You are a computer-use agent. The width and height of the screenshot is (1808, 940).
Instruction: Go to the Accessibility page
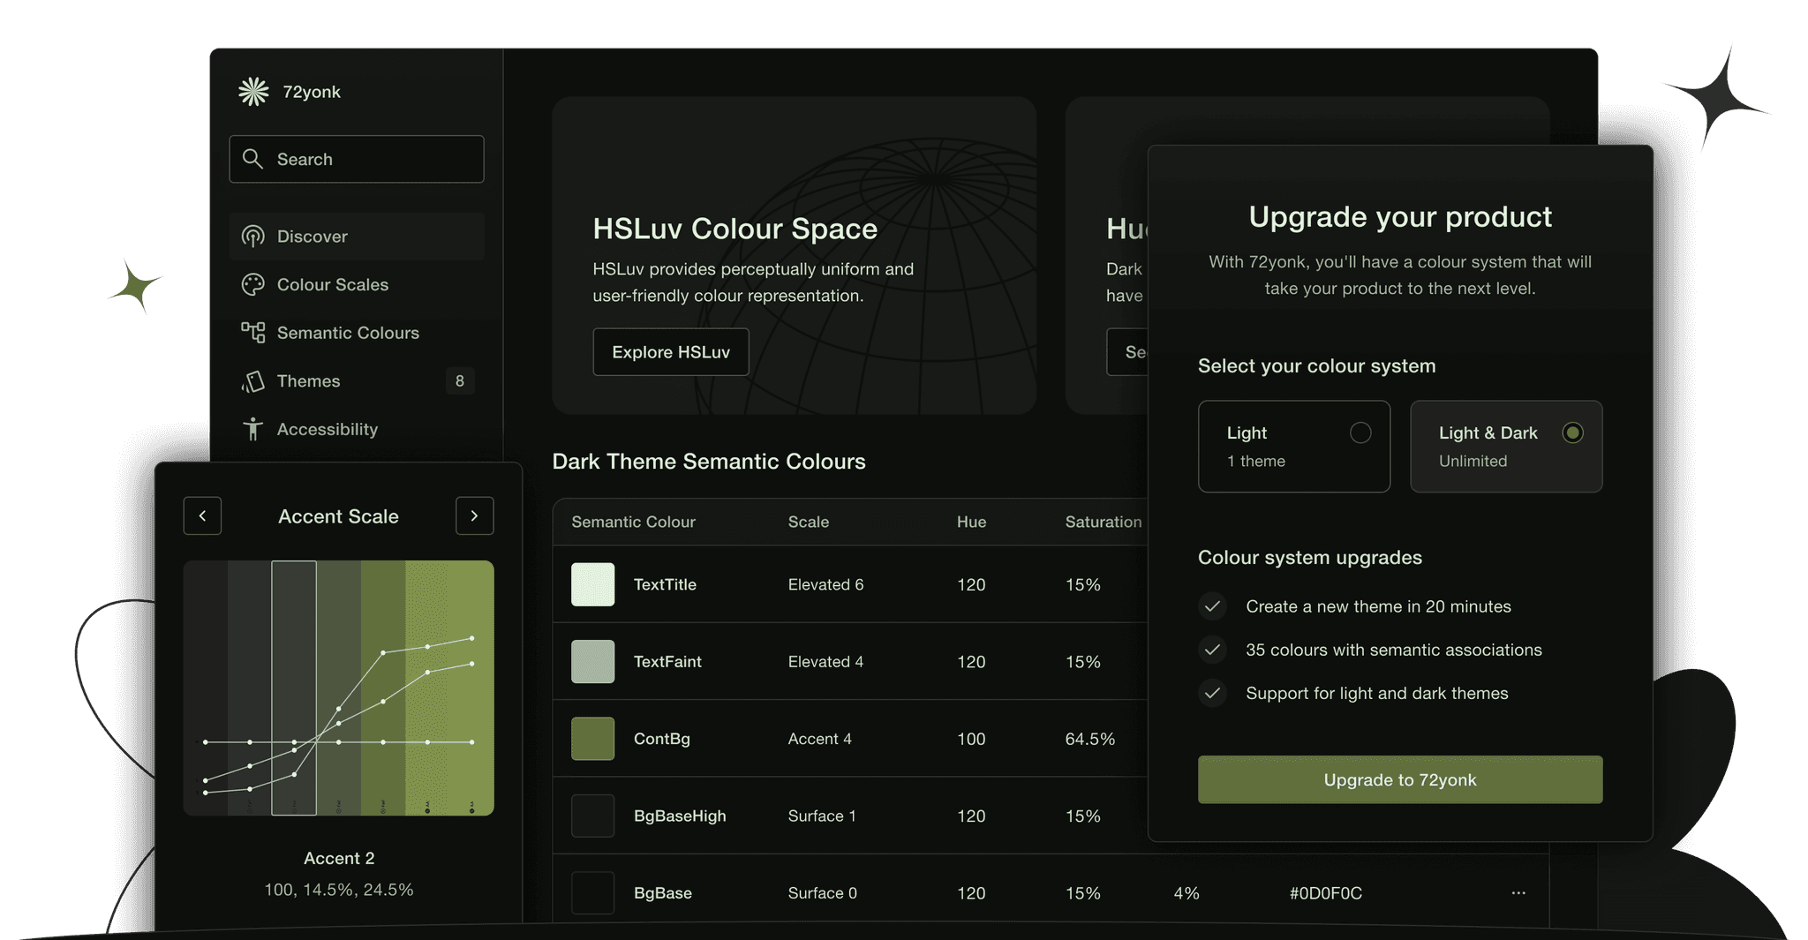tap(357, 429)
